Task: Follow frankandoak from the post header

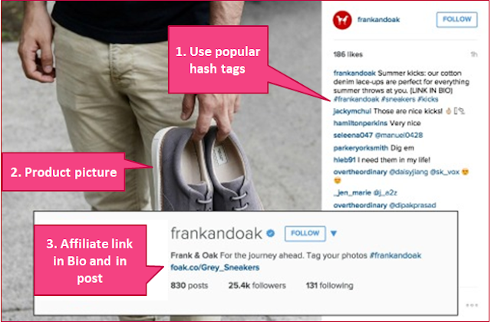Action: click(457, 20)
